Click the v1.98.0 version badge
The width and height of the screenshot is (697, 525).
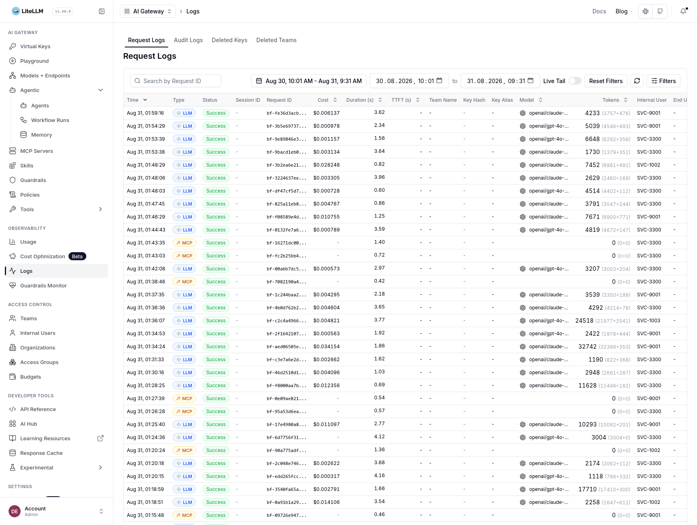click(x=63, y=11)
